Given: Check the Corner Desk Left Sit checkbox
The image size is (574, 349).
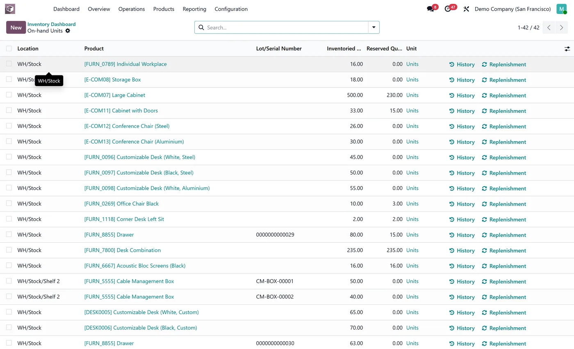Looking at the screenshot, I should point(9,219).
